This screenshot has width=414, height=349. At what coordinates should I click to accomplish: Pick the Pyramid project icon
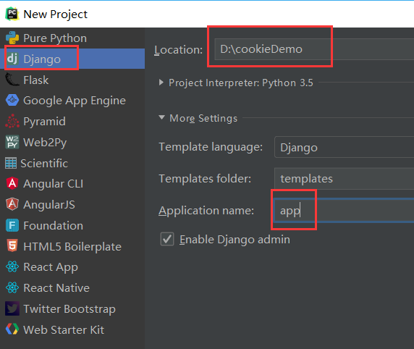tap(12, 121)
